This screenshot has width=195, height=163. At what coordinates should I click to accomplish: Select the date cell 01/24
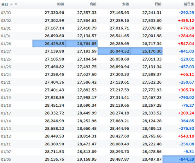point(6,75)
